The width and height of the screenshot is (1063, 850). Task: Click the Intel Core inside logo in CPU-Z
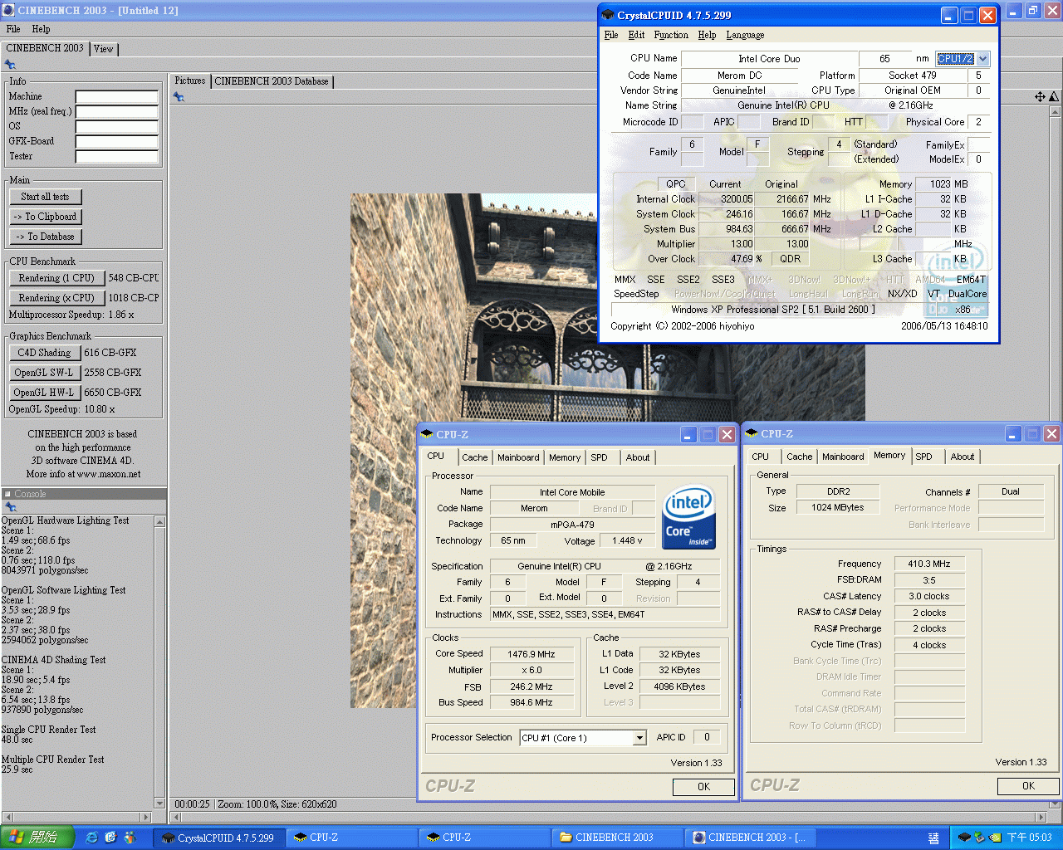688,517
